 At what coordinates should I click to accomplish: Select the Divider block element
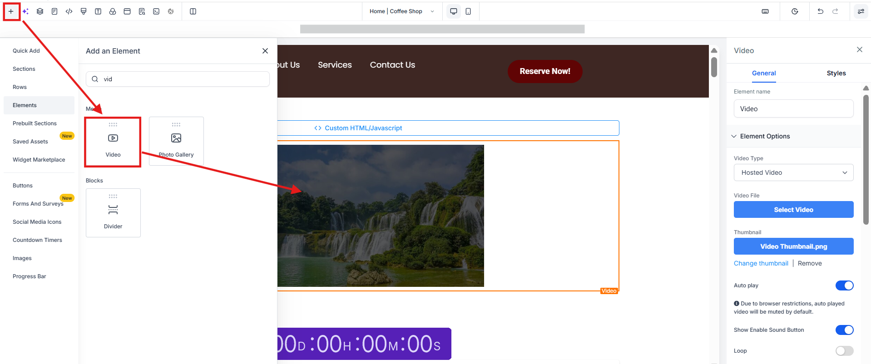[x=113, y=213]
